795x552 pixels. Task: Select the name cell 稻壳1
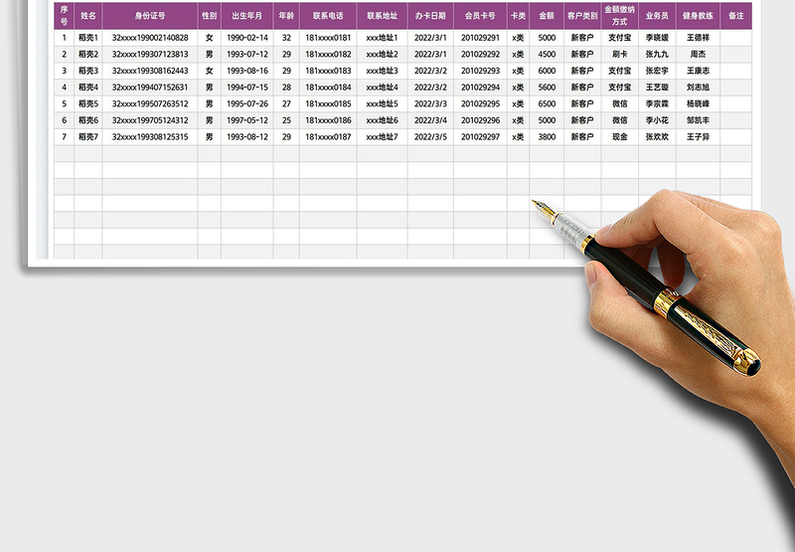coord(87,38)
